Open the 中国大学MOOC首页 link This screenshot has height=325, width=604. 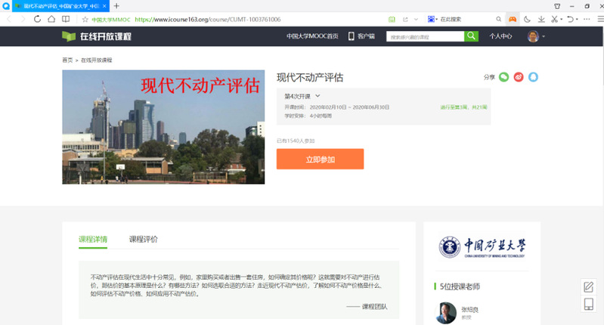pos(312,36)
